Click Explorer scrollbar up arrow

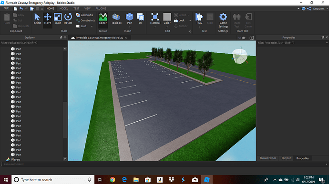pyautogui.click(x=65, y=49)
